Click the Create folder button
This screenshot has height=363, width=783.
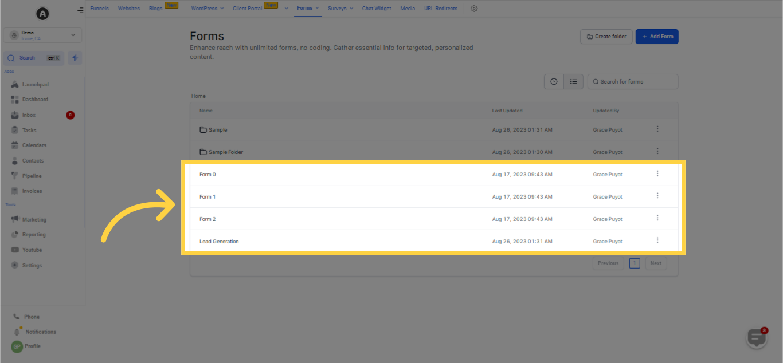coord(606,37)
